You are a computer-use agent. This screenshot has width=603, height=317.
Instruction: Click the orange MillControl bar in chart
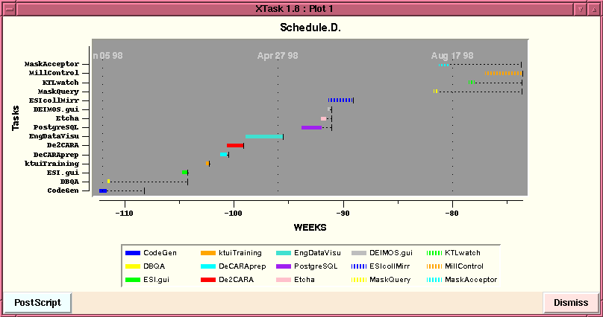(x=503, y=73)
